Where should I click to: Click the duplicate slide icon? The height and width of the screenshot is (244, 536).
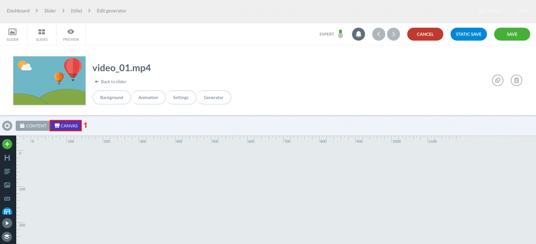tap(498, 80)
